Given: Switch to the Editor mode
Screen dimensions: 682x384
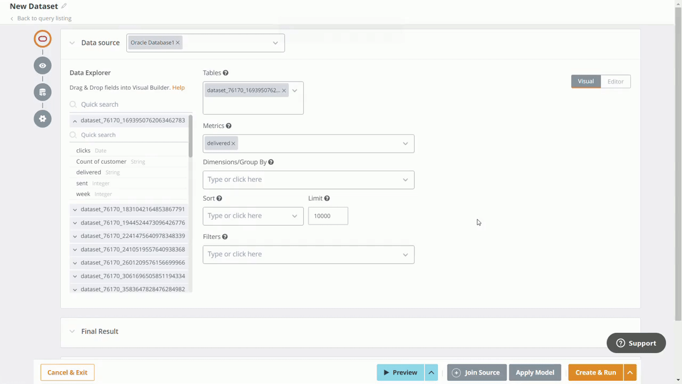Looking at the screenshot, I should (615, 82).
